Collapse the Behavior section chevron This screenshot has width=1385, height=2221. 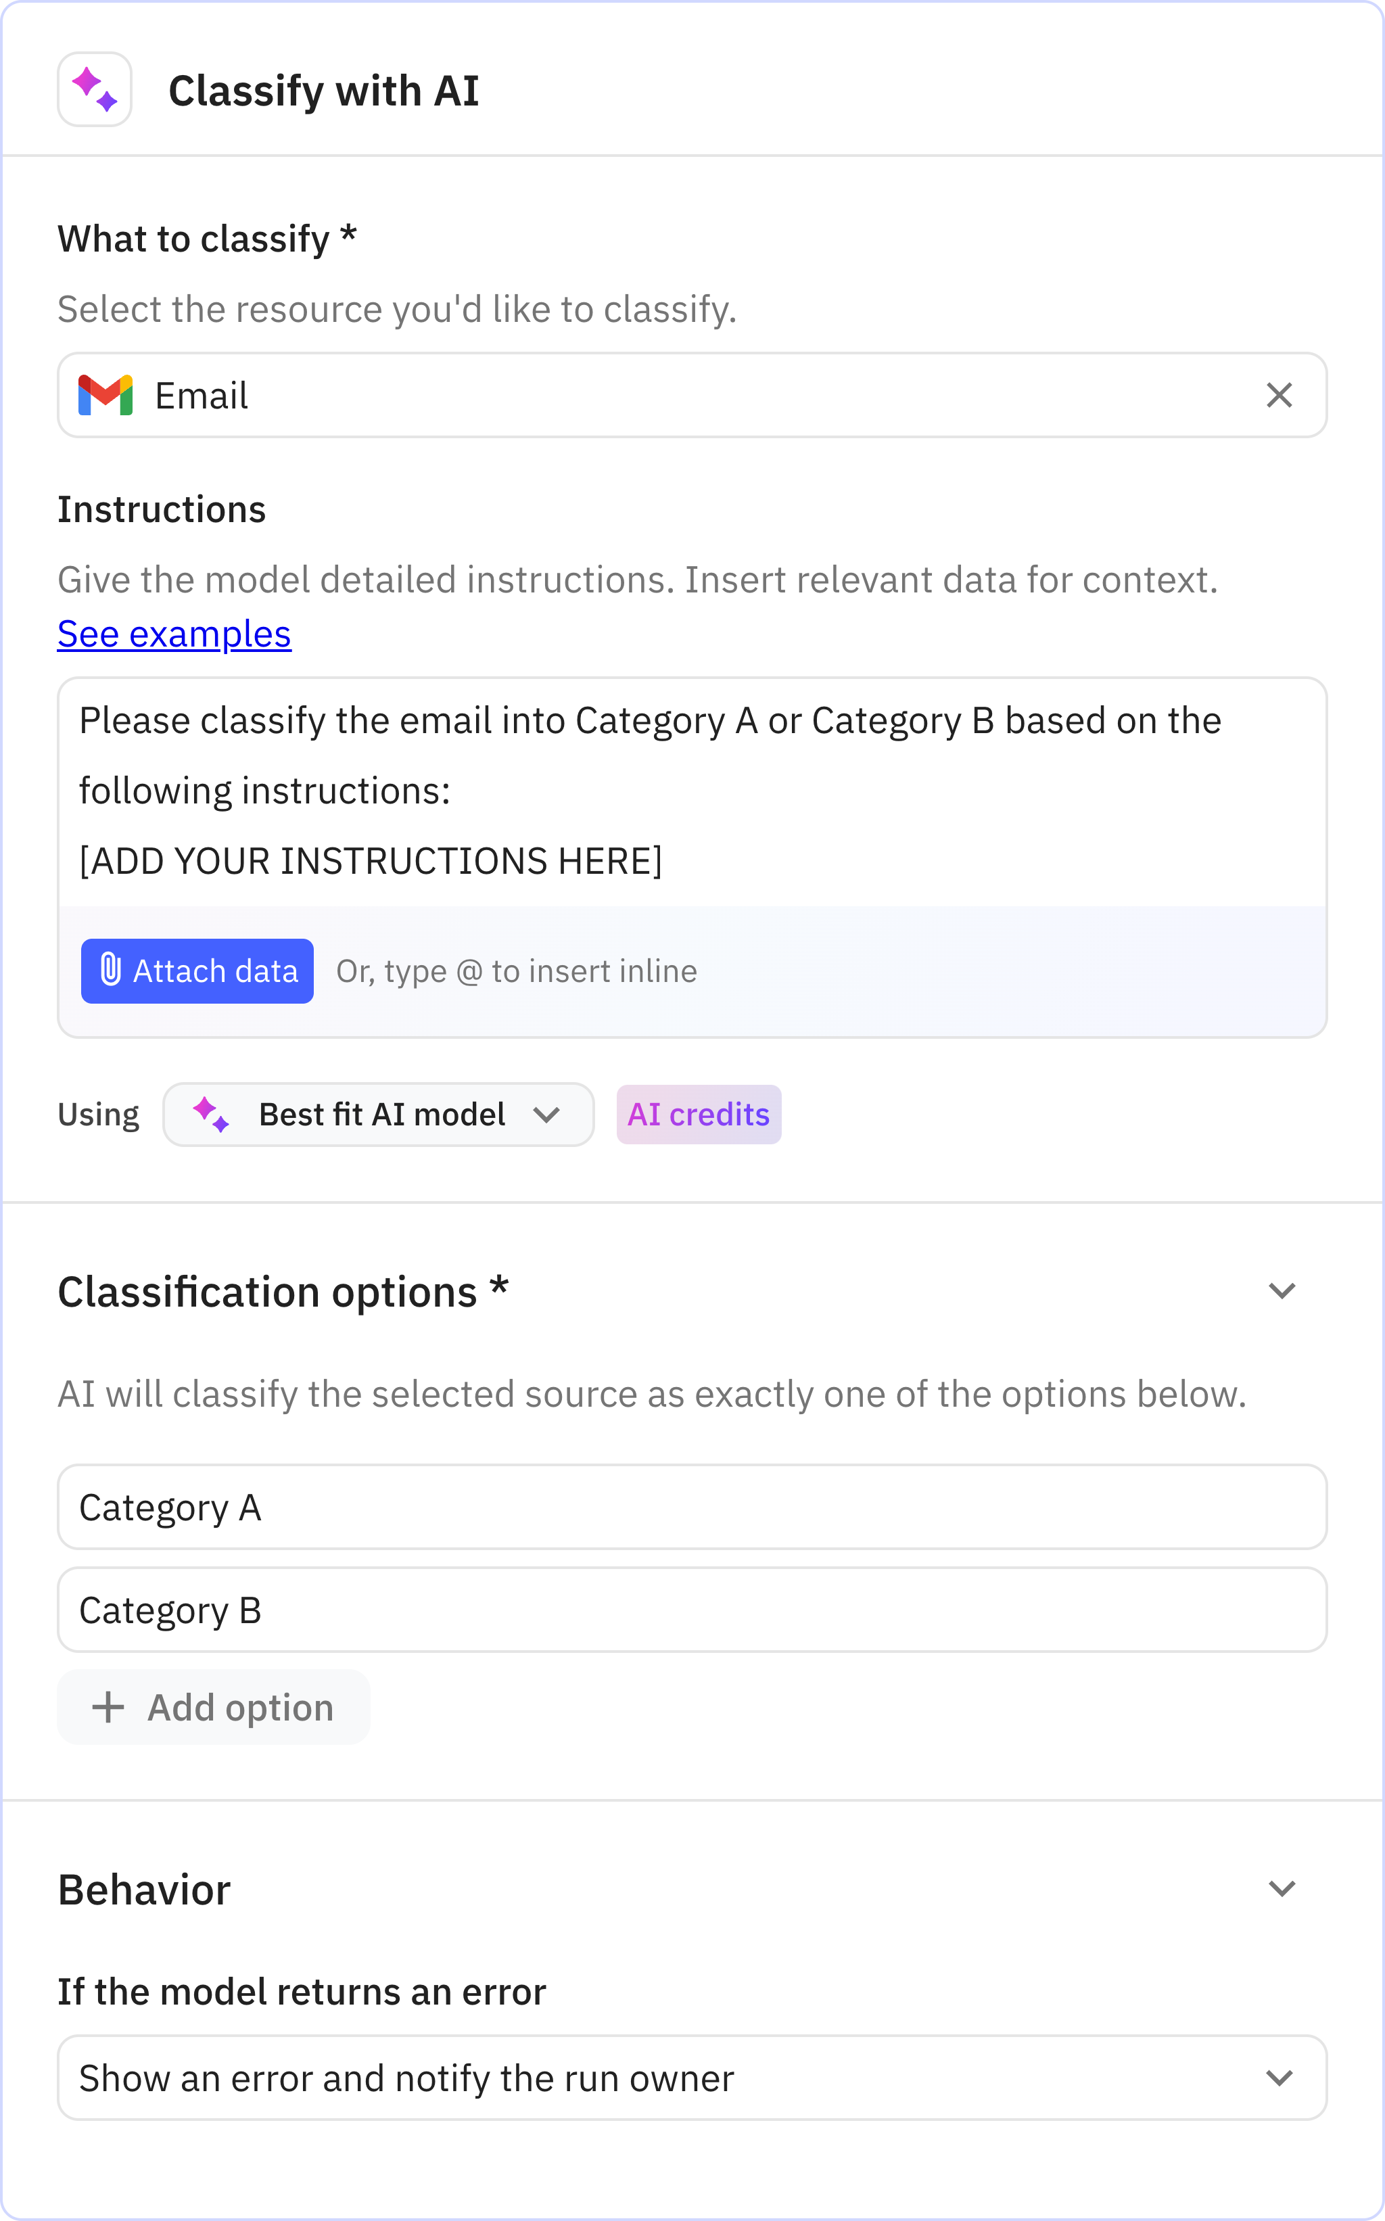pyautogui.click(x=1282, y=1888)
